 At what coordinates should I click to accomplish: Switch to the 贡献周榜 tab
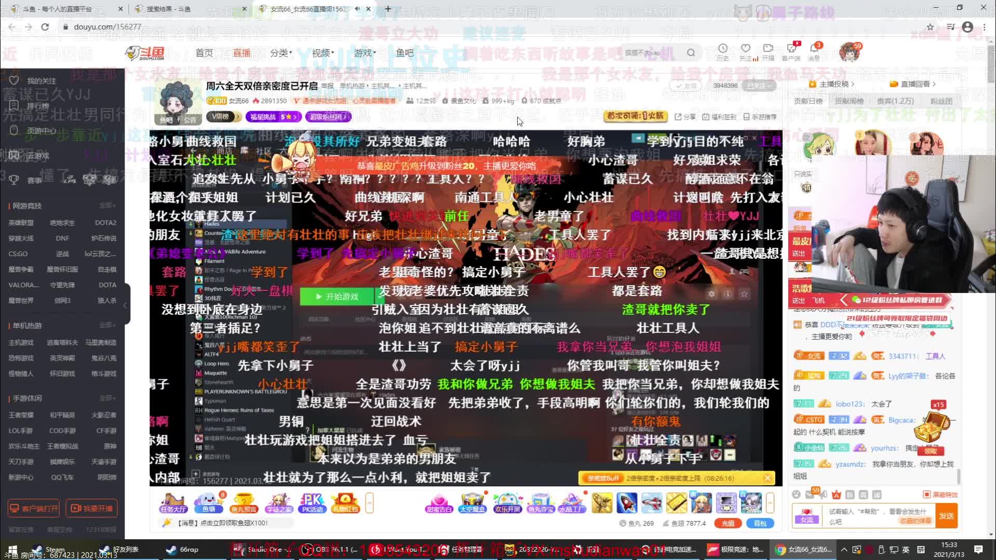(x=849, y=101)
